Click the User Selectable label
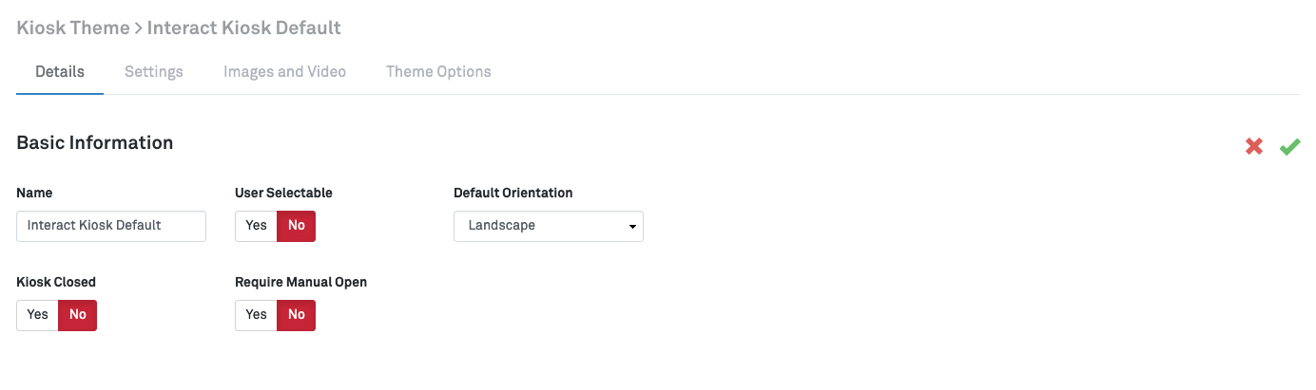Image resolution: width=1316 pixels, height=390 pixels. pos(283,193)
